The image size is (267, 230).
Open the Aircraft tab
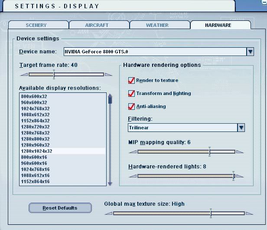pyautogui.click(x=99, y=25)
